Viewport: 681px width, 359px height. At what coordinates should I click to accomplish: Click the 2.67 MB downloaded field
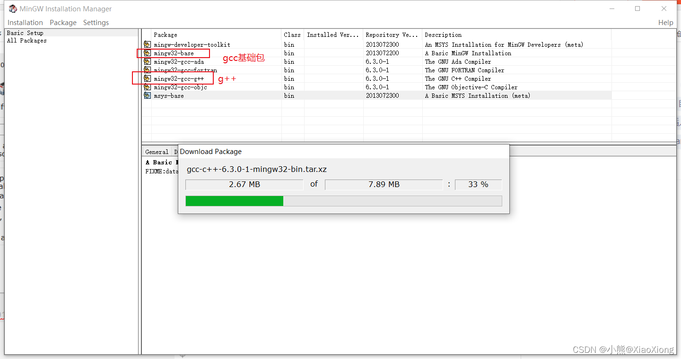244,184
